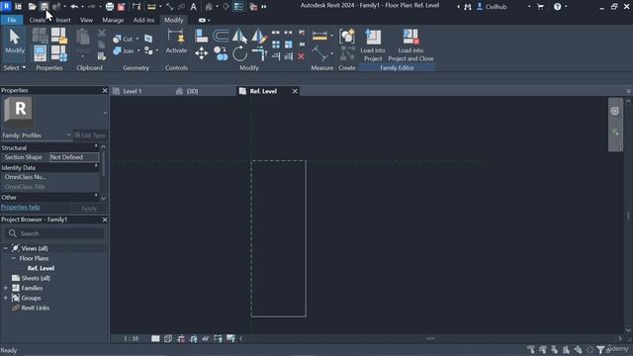This screenshot has height=356, width=633.
Task: Select the Rotate tool
Action: [x=239, y=53]
